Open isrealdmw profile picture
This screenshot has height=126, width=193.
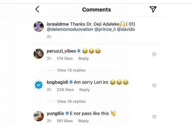pos(39,26)
